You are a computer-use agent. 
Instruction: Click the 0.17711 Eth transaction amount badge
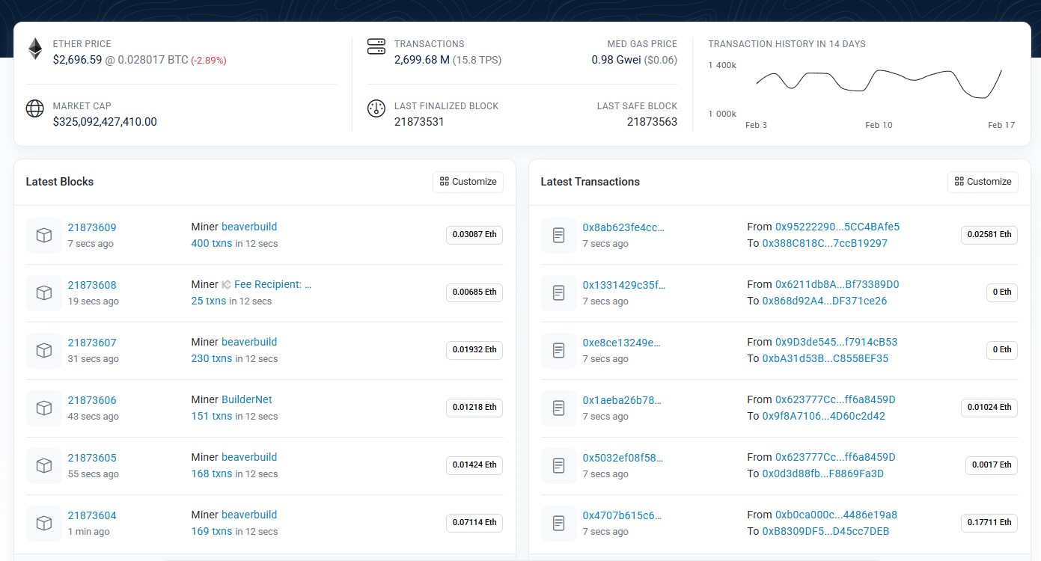(990, 523)
